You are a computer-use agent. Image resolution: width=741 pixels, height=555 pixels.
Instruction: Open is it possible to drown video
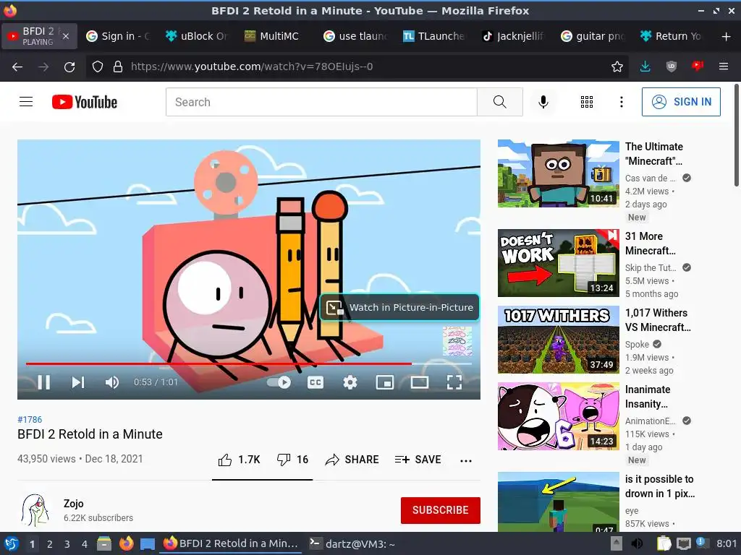(x=558, y=502)
